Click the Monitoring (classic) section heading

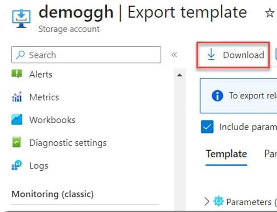pos(53,194)
